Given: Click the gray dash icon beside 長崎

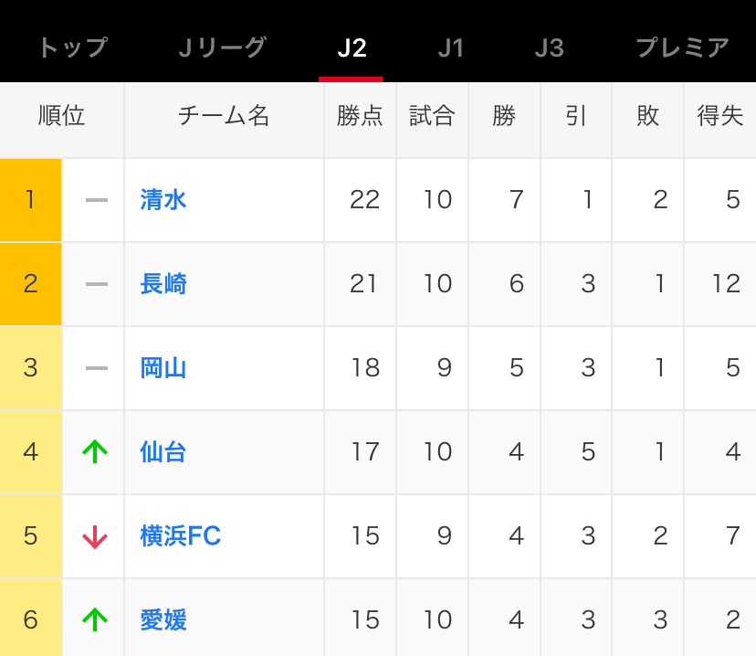Looking at the screenshot, I should click(x=96, y=284).
